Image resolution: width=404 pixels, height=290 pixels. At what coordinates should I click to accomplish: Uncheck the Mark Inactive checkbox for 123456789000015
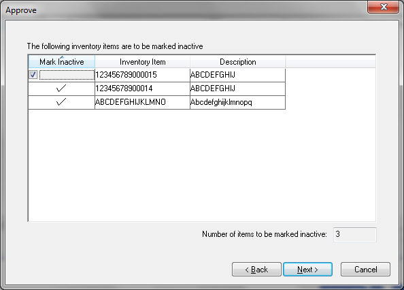tap(33, 75)
